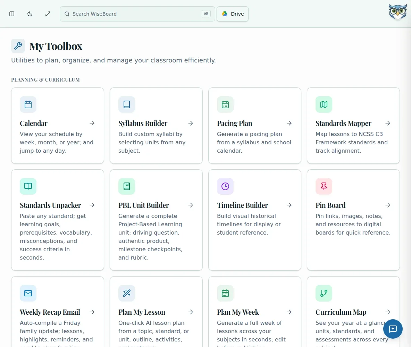The image size is (411, 347).
Task: Click the arrow next to Plan My Week
Action: 289,312
